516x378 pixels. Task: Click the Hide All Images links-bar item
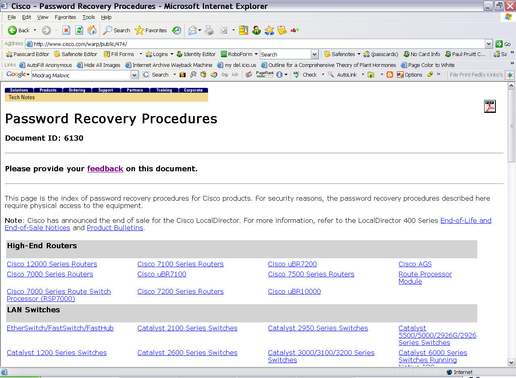click(x=99, y=65)
